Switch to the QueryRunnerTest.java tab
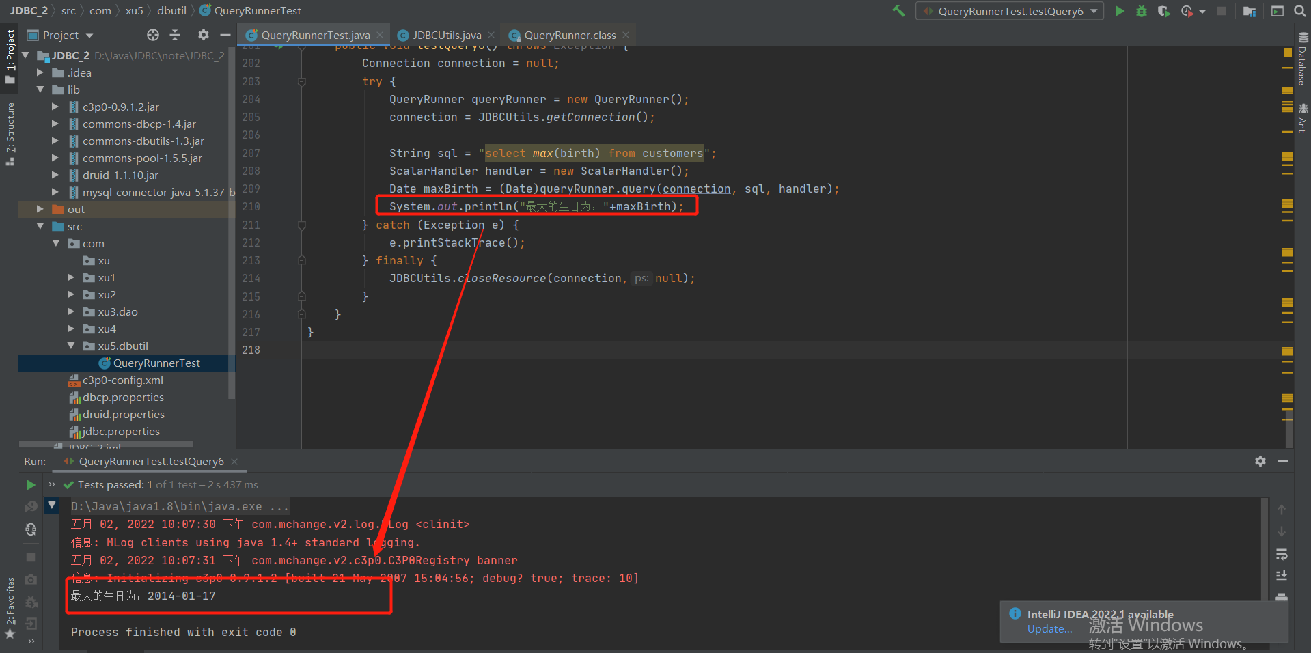This screenshot has width=1311, height=653. tap(315, 35)
